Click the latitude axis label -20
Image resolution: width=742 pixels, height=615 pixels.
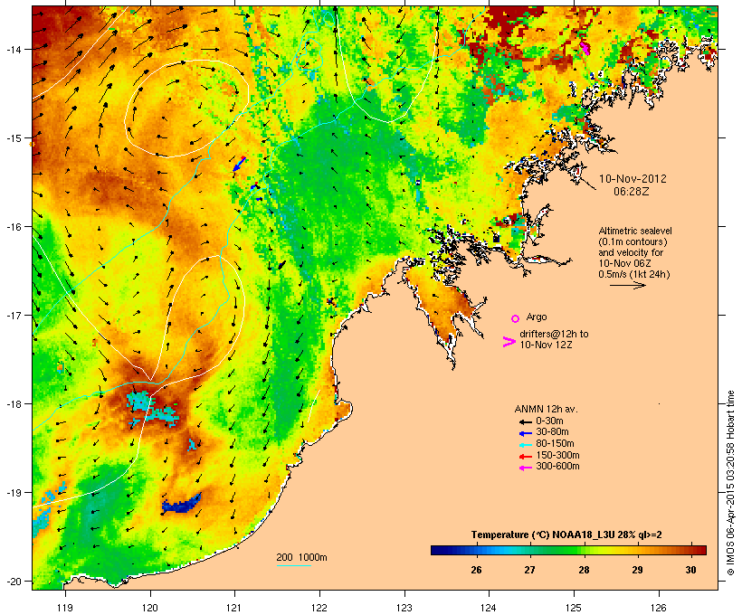(14, 581)
